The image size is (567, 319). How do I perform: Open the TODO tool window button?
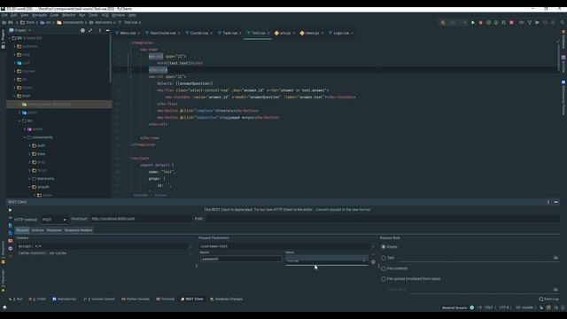[37, 300]
